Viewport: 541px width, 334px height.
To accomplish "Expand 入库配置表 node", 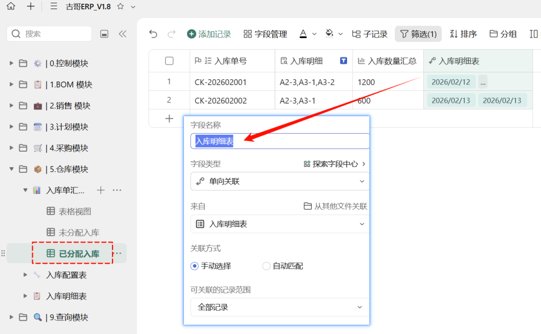I will 25,275.
